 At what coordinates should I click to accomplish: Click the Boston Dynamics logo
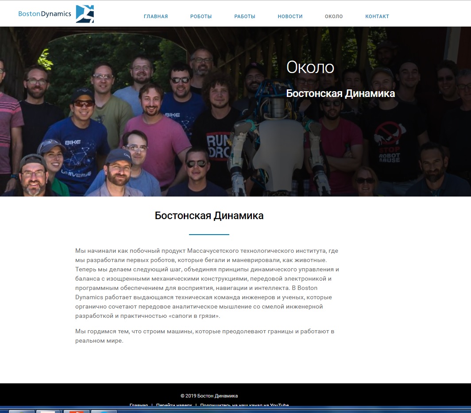(x=56, y=14)
